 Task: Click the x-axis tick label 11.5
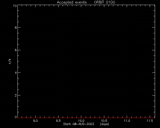(x=150, y=121)
